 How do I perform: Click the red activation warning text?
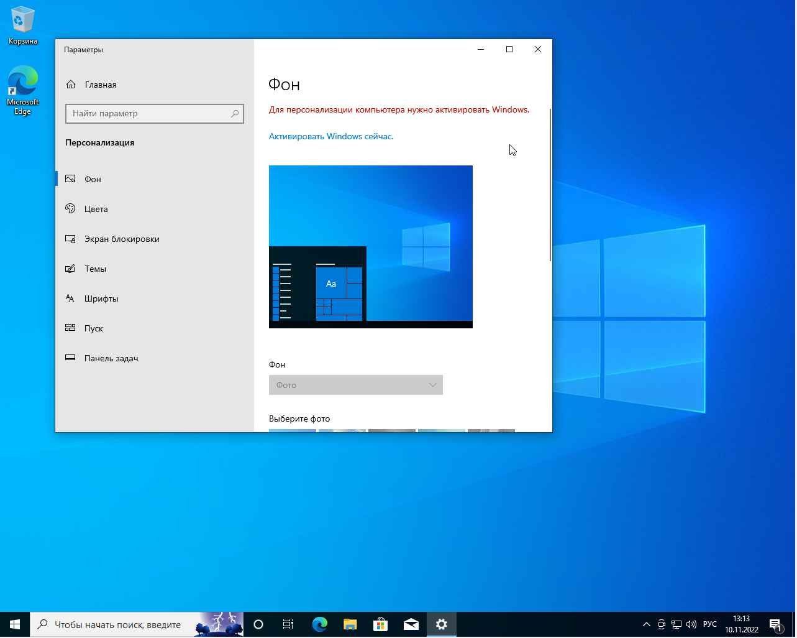tap(399, 109)
